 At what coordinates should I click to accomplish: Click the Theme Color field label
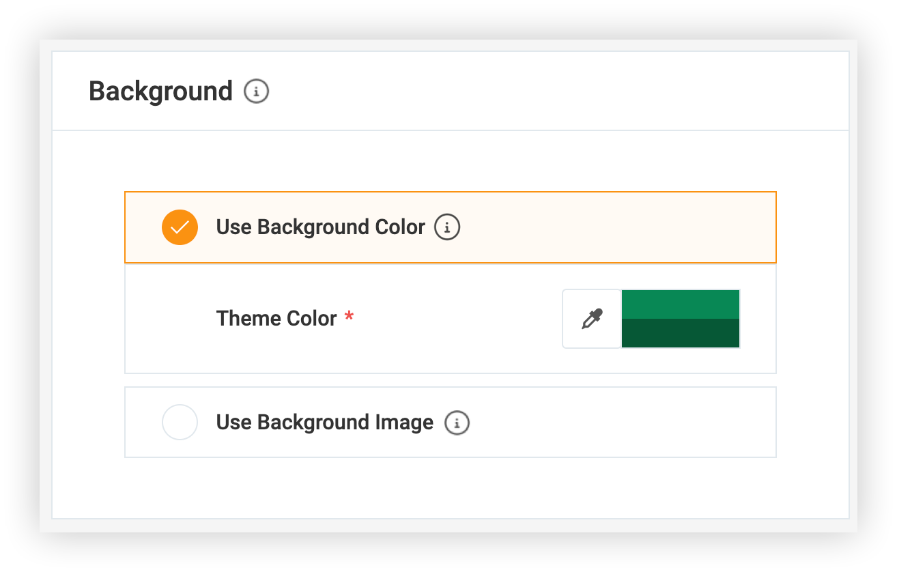click(x=276, y=319)
